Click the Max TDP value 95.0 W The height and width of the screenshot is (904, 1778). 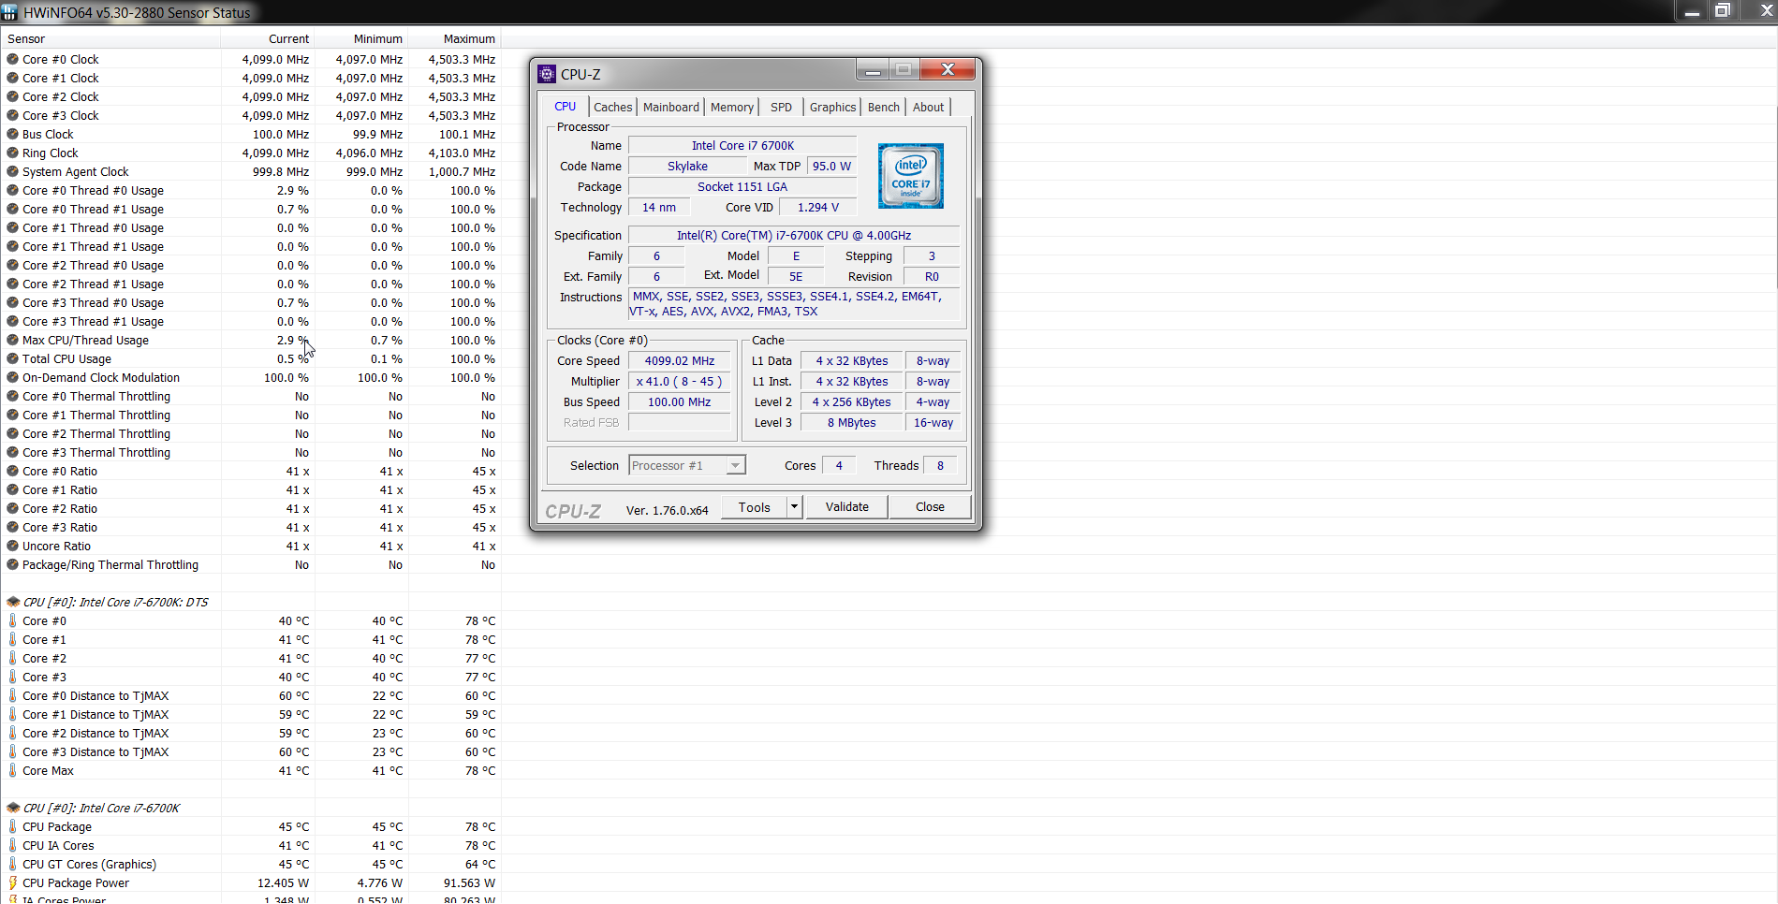(831, 167)
